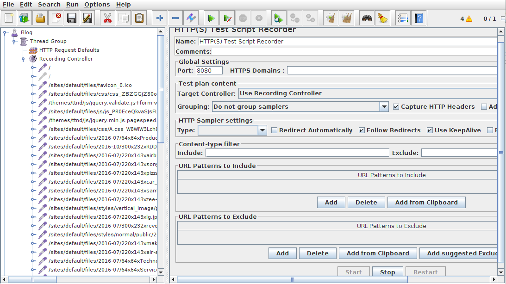The width and height of the screenshot is (506, 284).
Task: Click Add from Clipboard under Include patterns
Action: pos(426,203)
